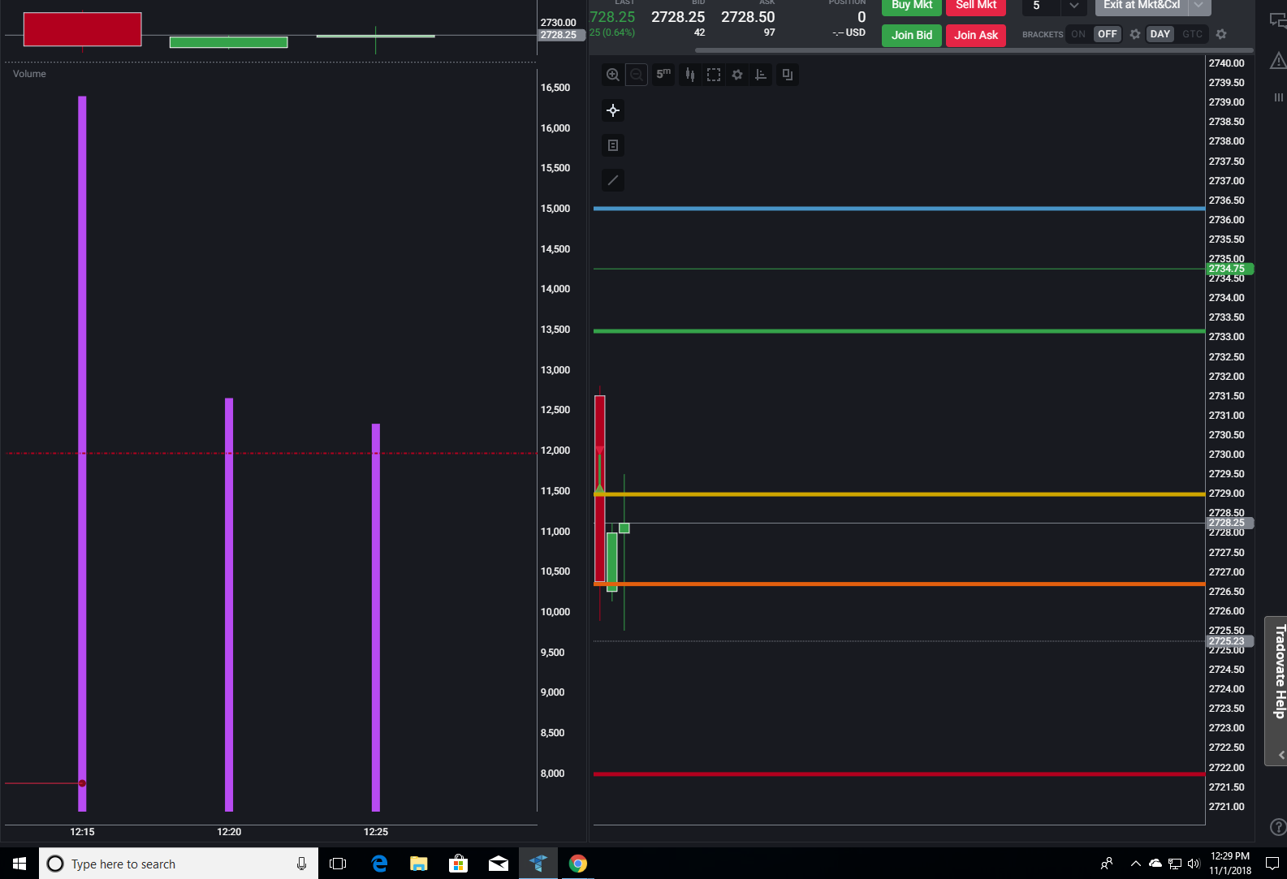The height and width of the screenshot is (879, 1287).
Task: Click the 2725.23 price marker label
Action: coord(1229,641)
